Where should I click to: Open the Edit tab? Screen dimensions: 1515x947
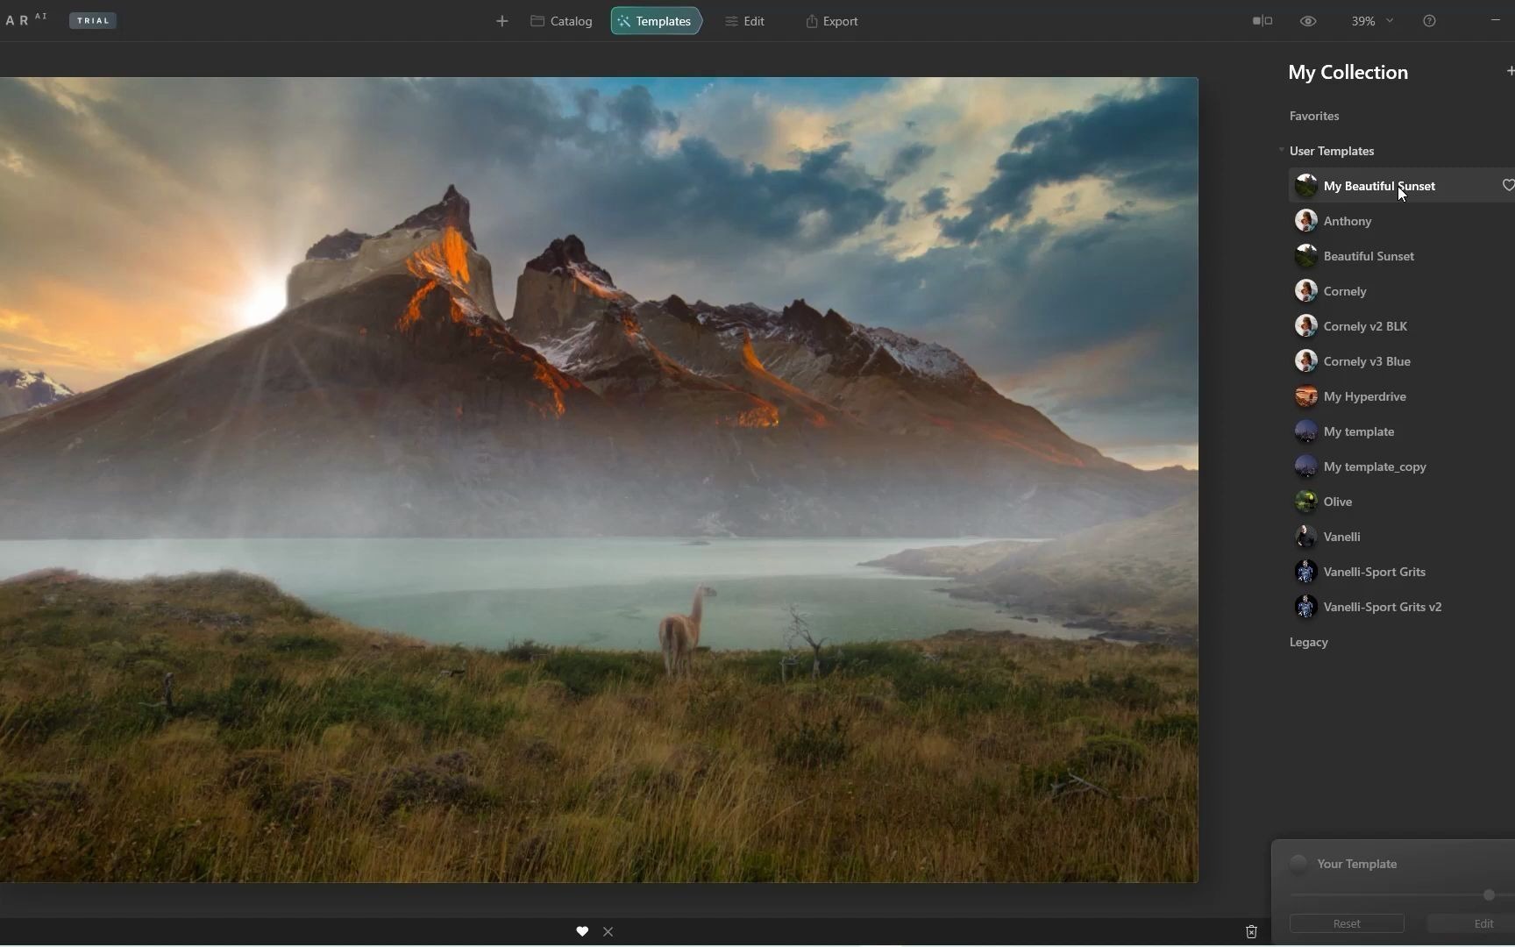point(744,21)
